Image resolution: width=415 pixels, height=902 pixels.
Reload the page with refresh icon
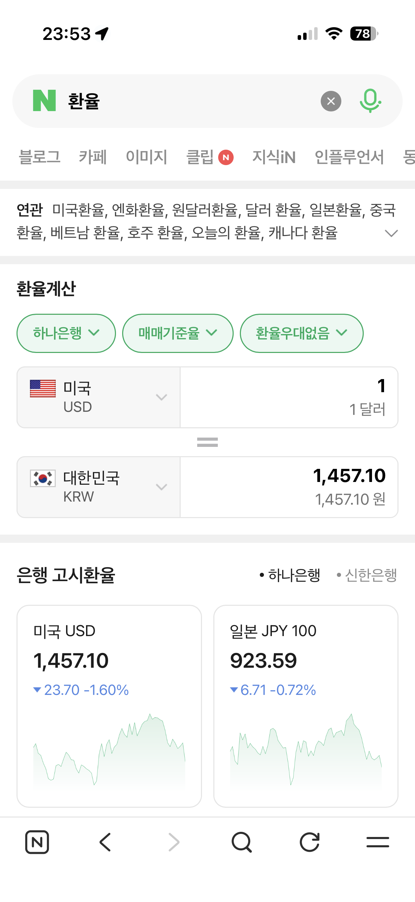click(x=310, y=842)
